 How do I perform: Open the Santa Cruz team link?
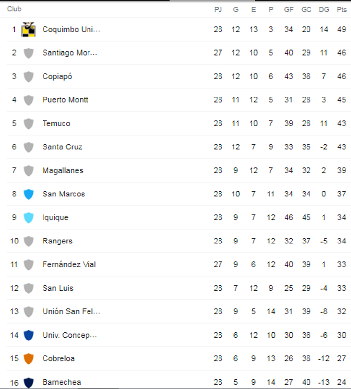pos(62,147)
